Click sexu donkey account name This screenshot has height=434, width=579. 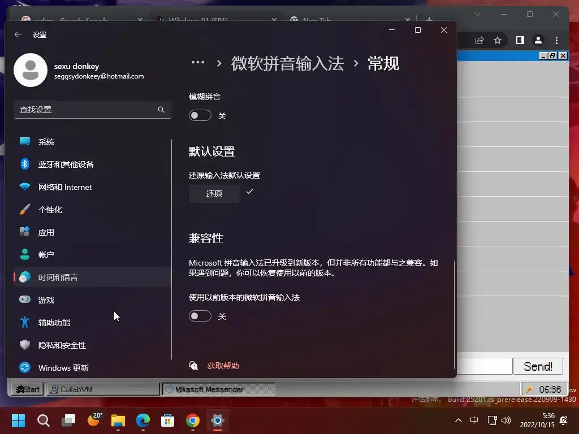(x=76, y=67)
